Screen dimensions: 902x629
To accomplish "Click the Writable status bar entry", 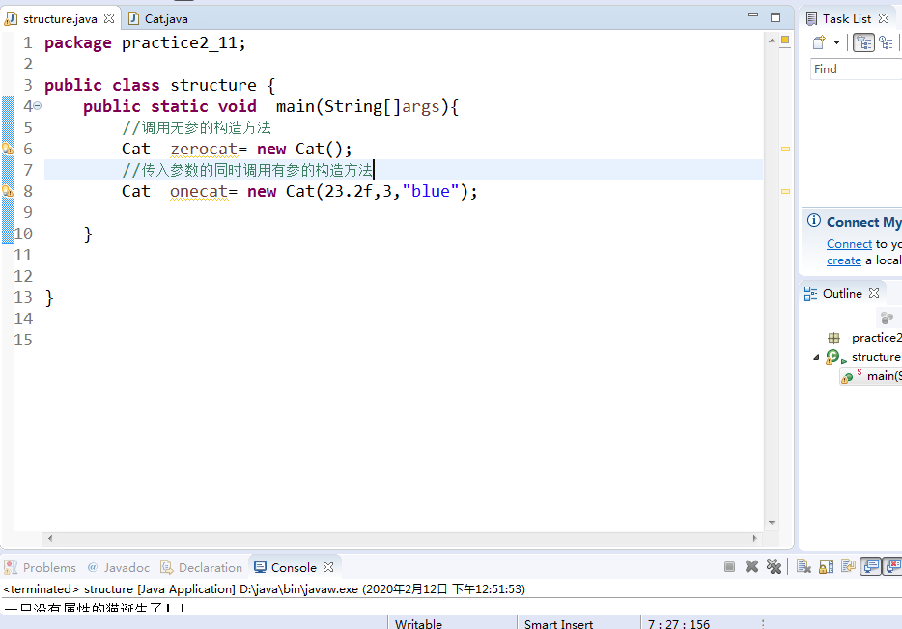I will pyautogui.click(x=418, y=624).
